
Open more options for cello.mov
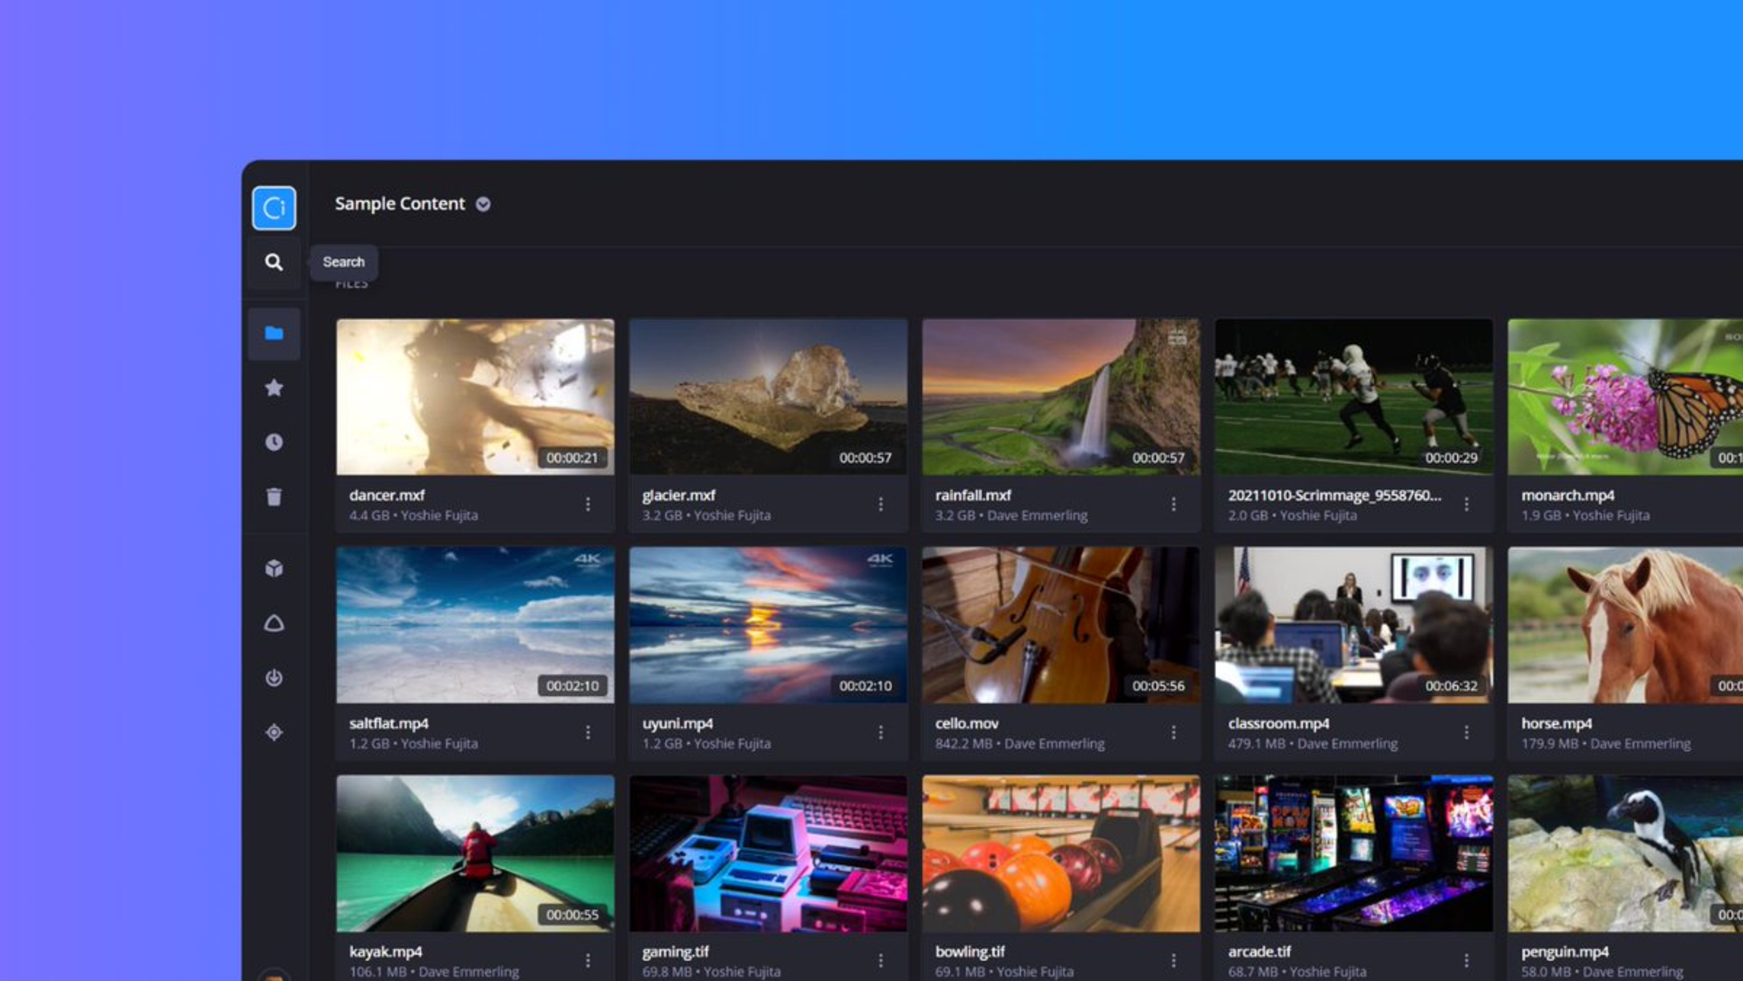click(1173, 732)
